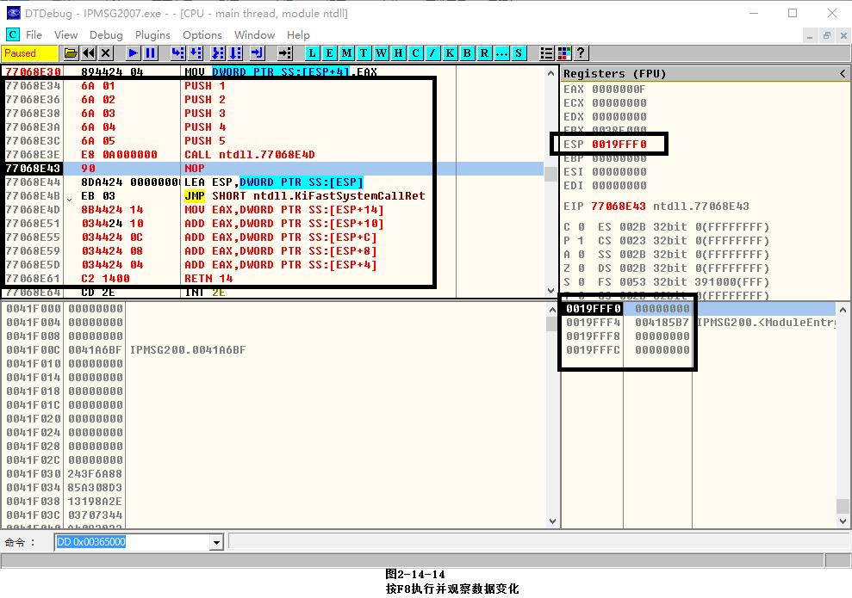
Task: Open the Log window L button
Action: pos(312,53)
